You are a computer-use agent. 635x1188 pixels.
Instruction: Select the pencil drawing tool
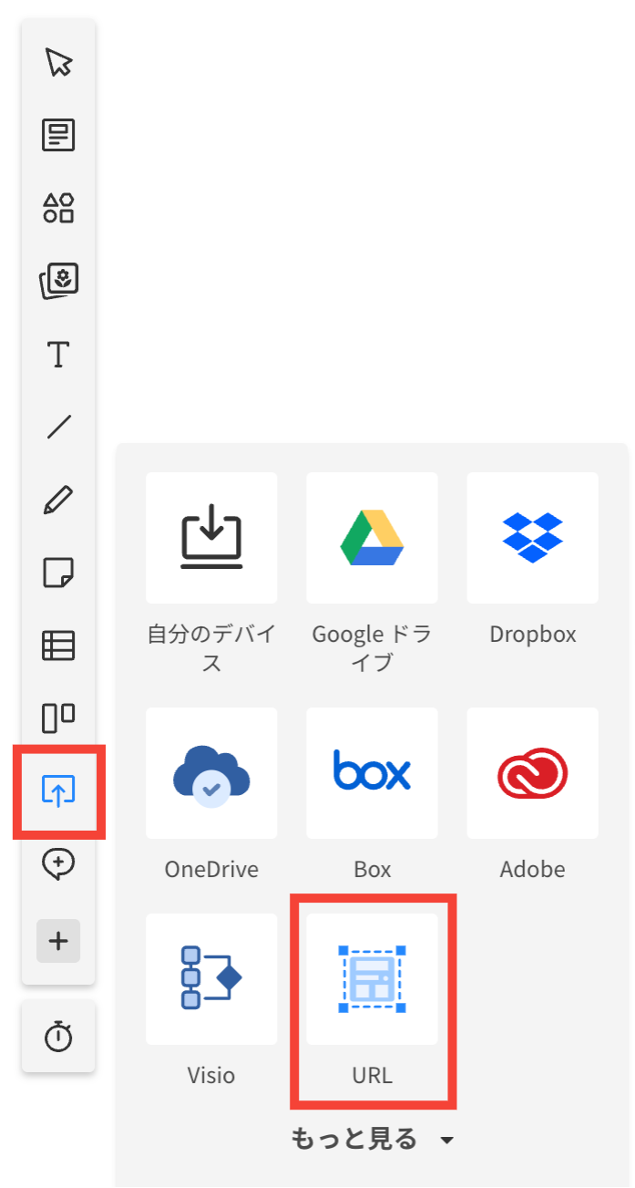pyautogui.click(x=58, y=500)
